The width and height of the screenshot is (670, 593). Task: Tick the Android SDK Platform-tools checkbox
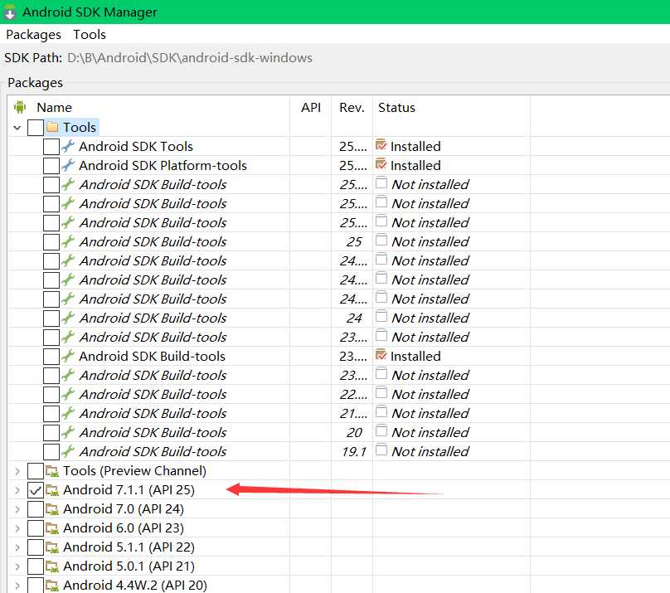coord(51,166)
